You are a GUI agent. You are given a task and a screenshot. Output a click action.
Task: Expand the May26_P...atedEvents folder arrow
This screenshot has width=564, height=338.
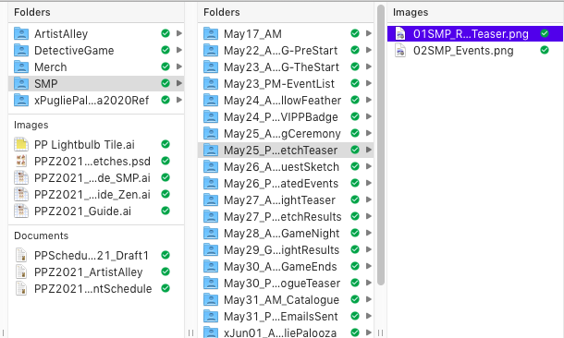coord(369,183)
